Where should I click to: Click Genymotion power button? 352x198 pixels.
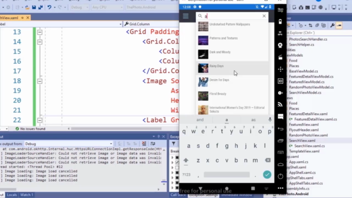280,176
